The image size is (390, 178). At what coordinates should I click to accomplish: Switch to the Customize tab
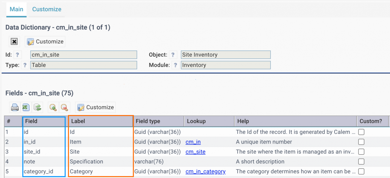(47, 9)
